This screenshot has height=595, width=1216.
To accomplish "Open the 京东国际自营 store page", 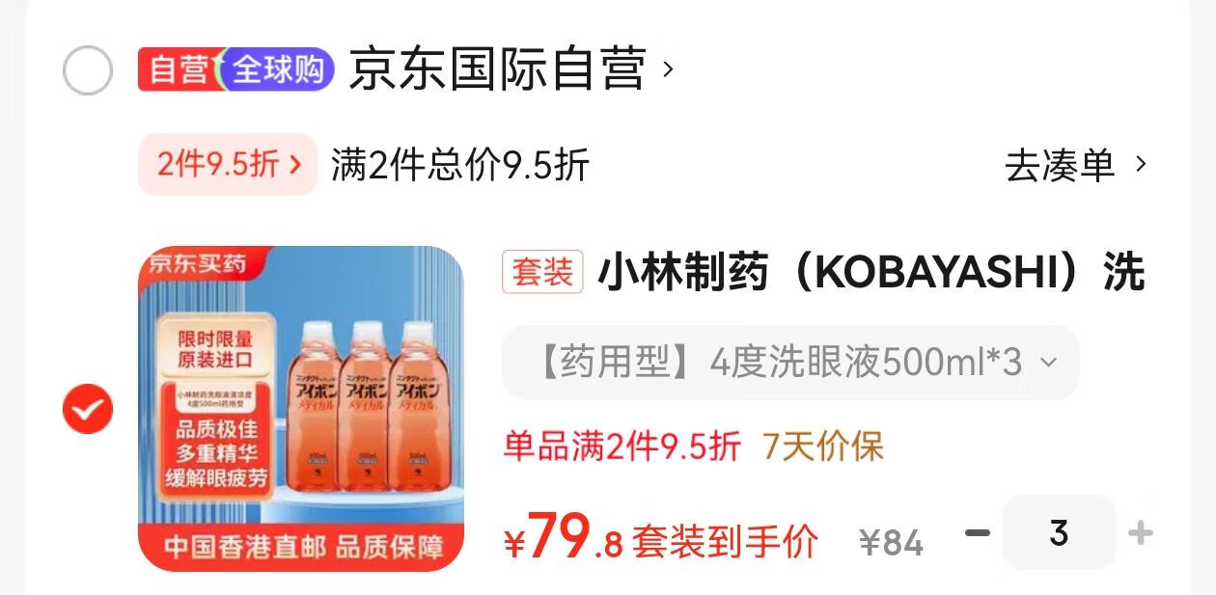I will [497, 69].
